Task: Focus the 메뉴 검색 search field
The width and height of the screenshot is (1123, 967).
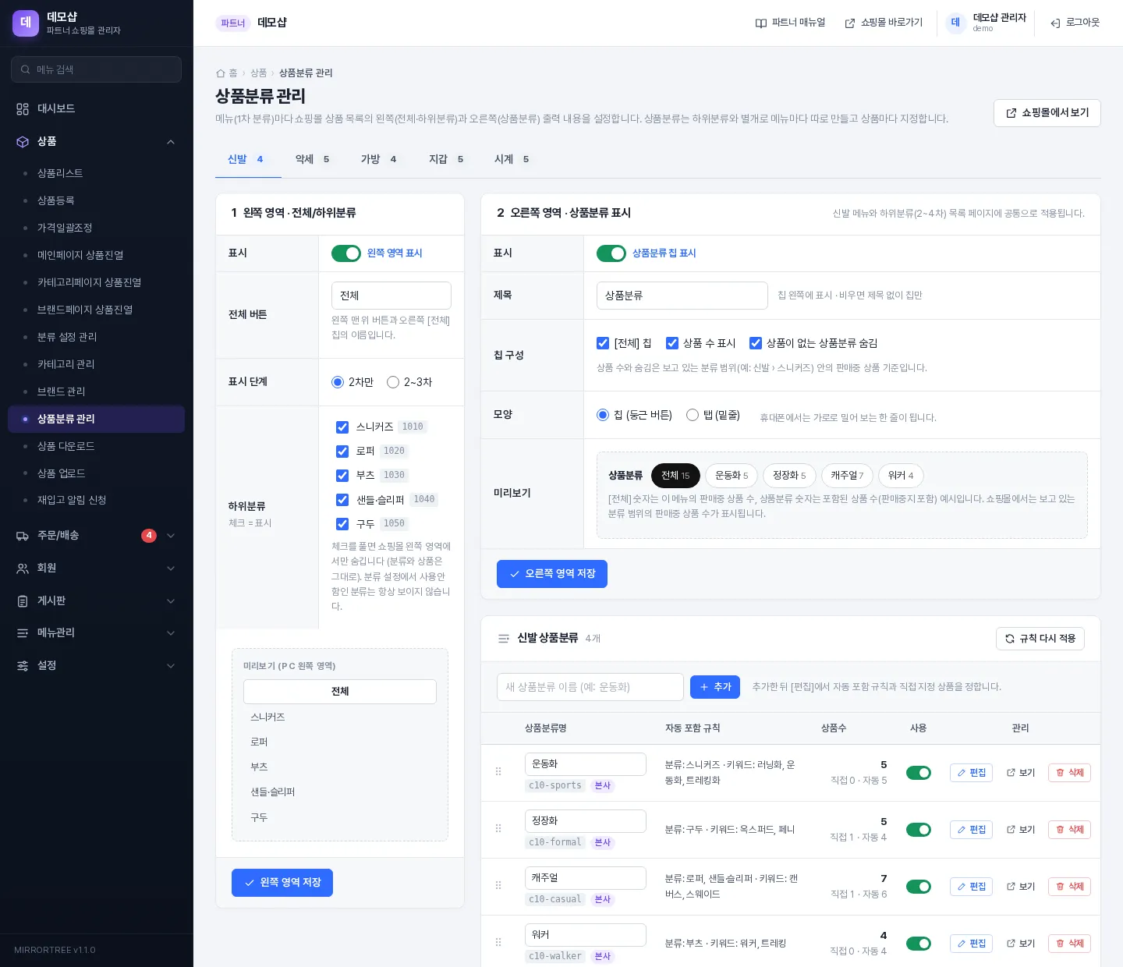Action: 97,69
